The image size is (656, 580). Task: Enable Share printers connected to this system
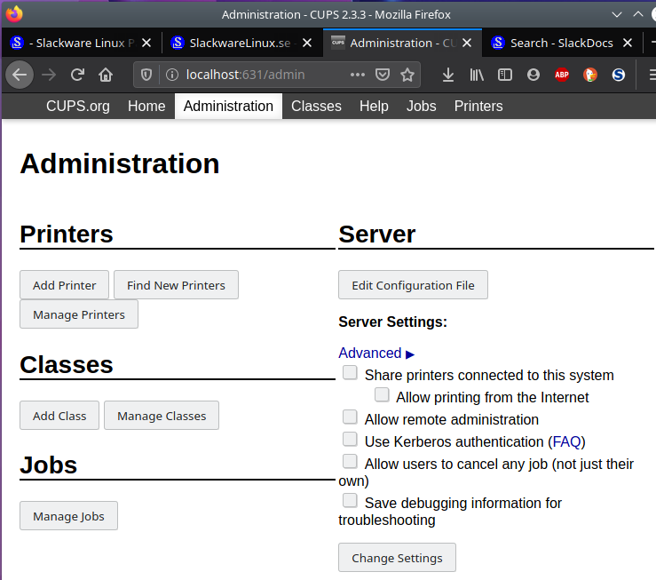(x=350, y=372)
